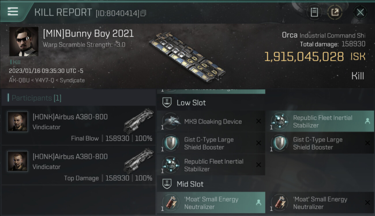Click the AK-QBU system location text
The height and width of the screenshot is (216, 375).
pyautogui.click(x=19, y=80)
